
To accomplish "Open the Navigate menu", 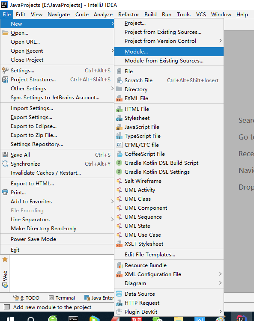I will click(59, 15).
